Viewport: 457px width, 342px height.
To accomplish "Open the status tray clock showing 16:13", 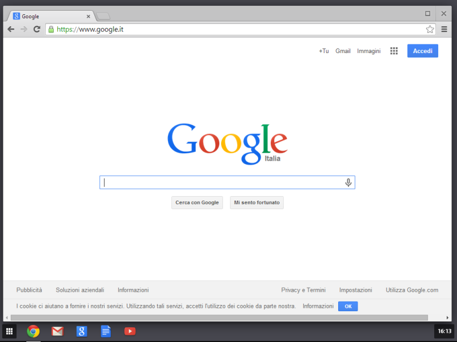I will (x=444, y=331).
